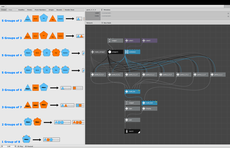Click the New Node plus icon
Image resolution: width=230 pixels, height=148 pixels.
[x=102, y=23]
